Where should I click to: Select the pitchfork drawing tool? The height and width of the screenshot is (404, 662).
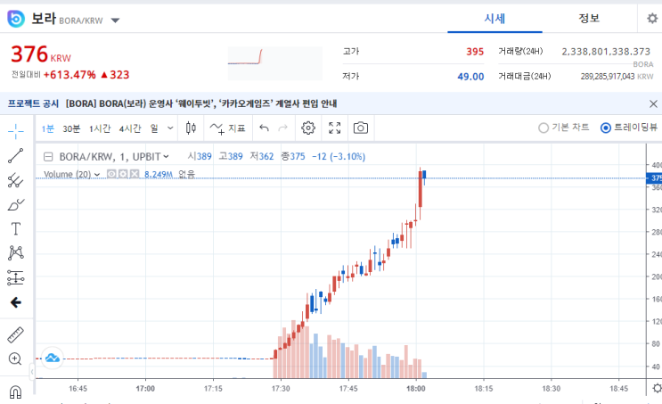[x=16, y=180]
